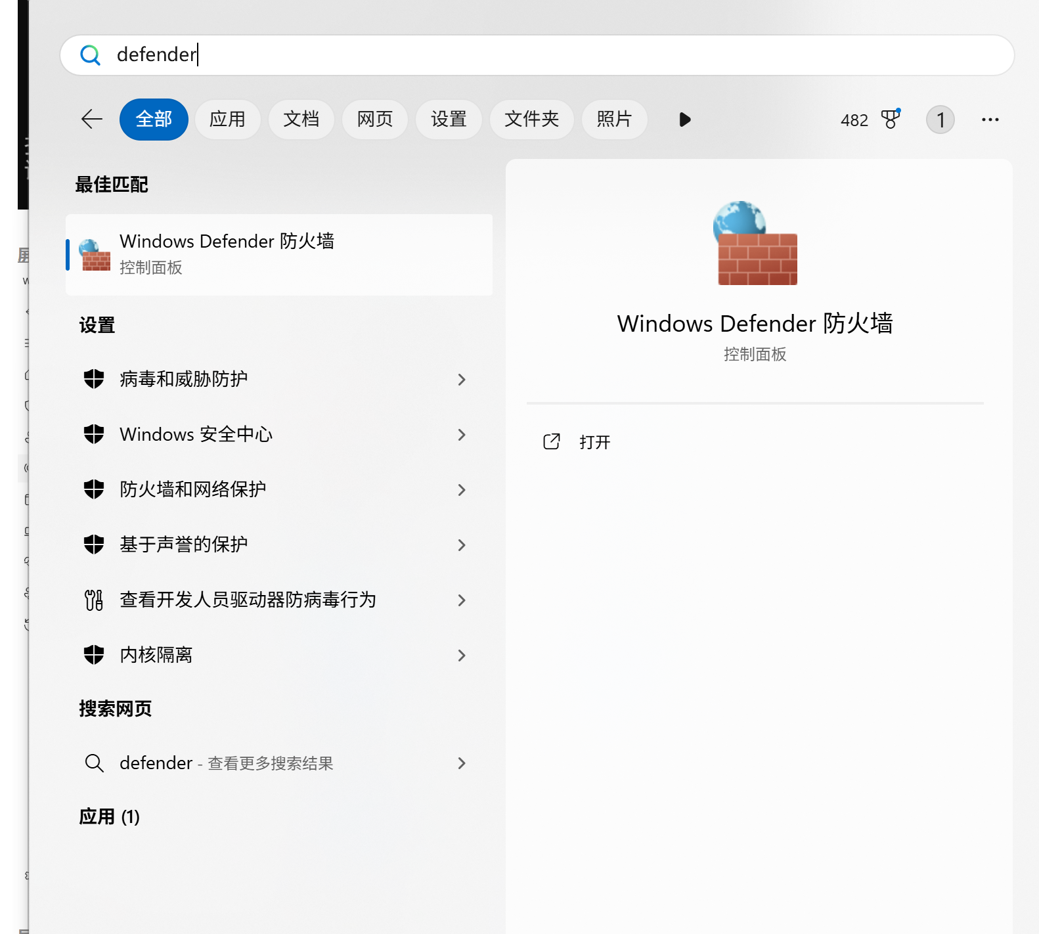Expand chevron for 基于声誉的保护
1039x934 pixels.
pyautogui.click(x=462, y=545)
